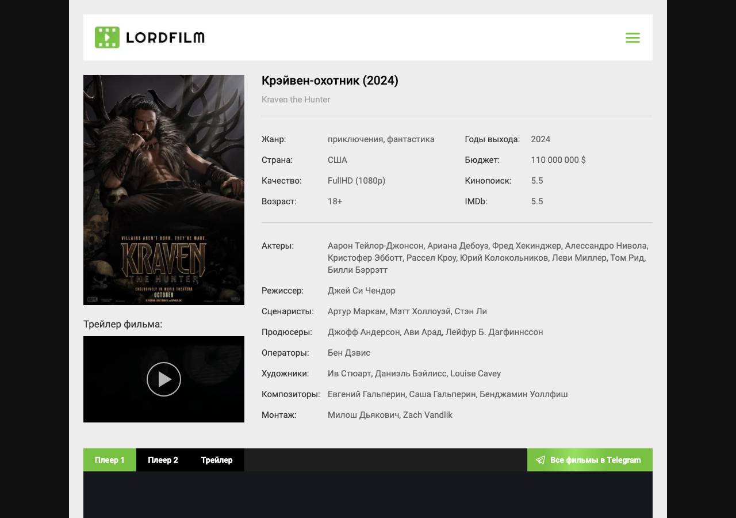This screenshot has height=518, width=736.
Task: Select screenwriter Артур Маркам
Action: click(x=357, y=311)
